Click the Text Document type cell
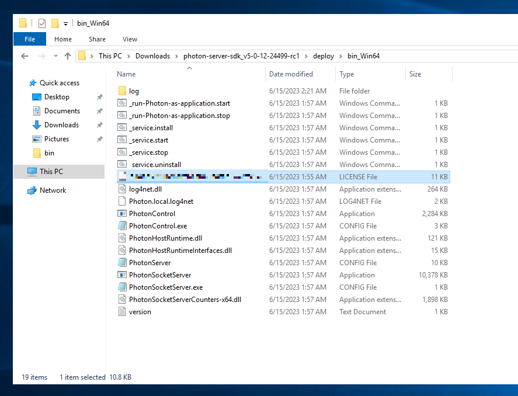This screenshot has height=396, width=518. 363,312
